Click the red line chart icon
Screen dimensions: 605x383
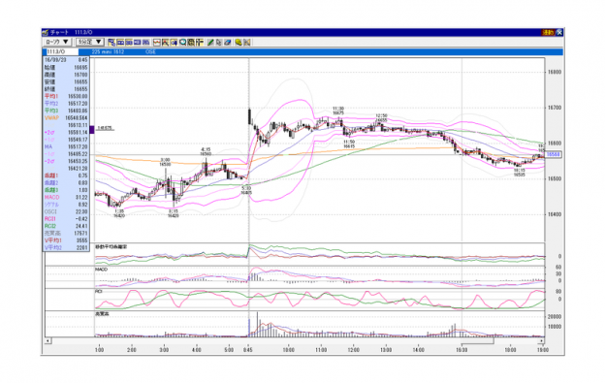[157, 42]
